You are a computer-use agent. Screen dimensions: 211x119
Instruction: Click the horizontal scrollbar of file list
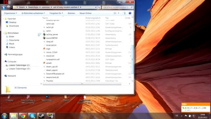click(82, 84)
